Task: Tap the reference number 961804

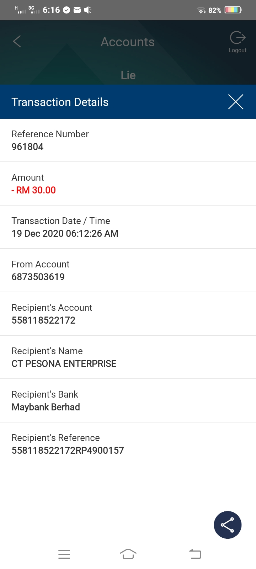Action: click(x=27, y=147)
